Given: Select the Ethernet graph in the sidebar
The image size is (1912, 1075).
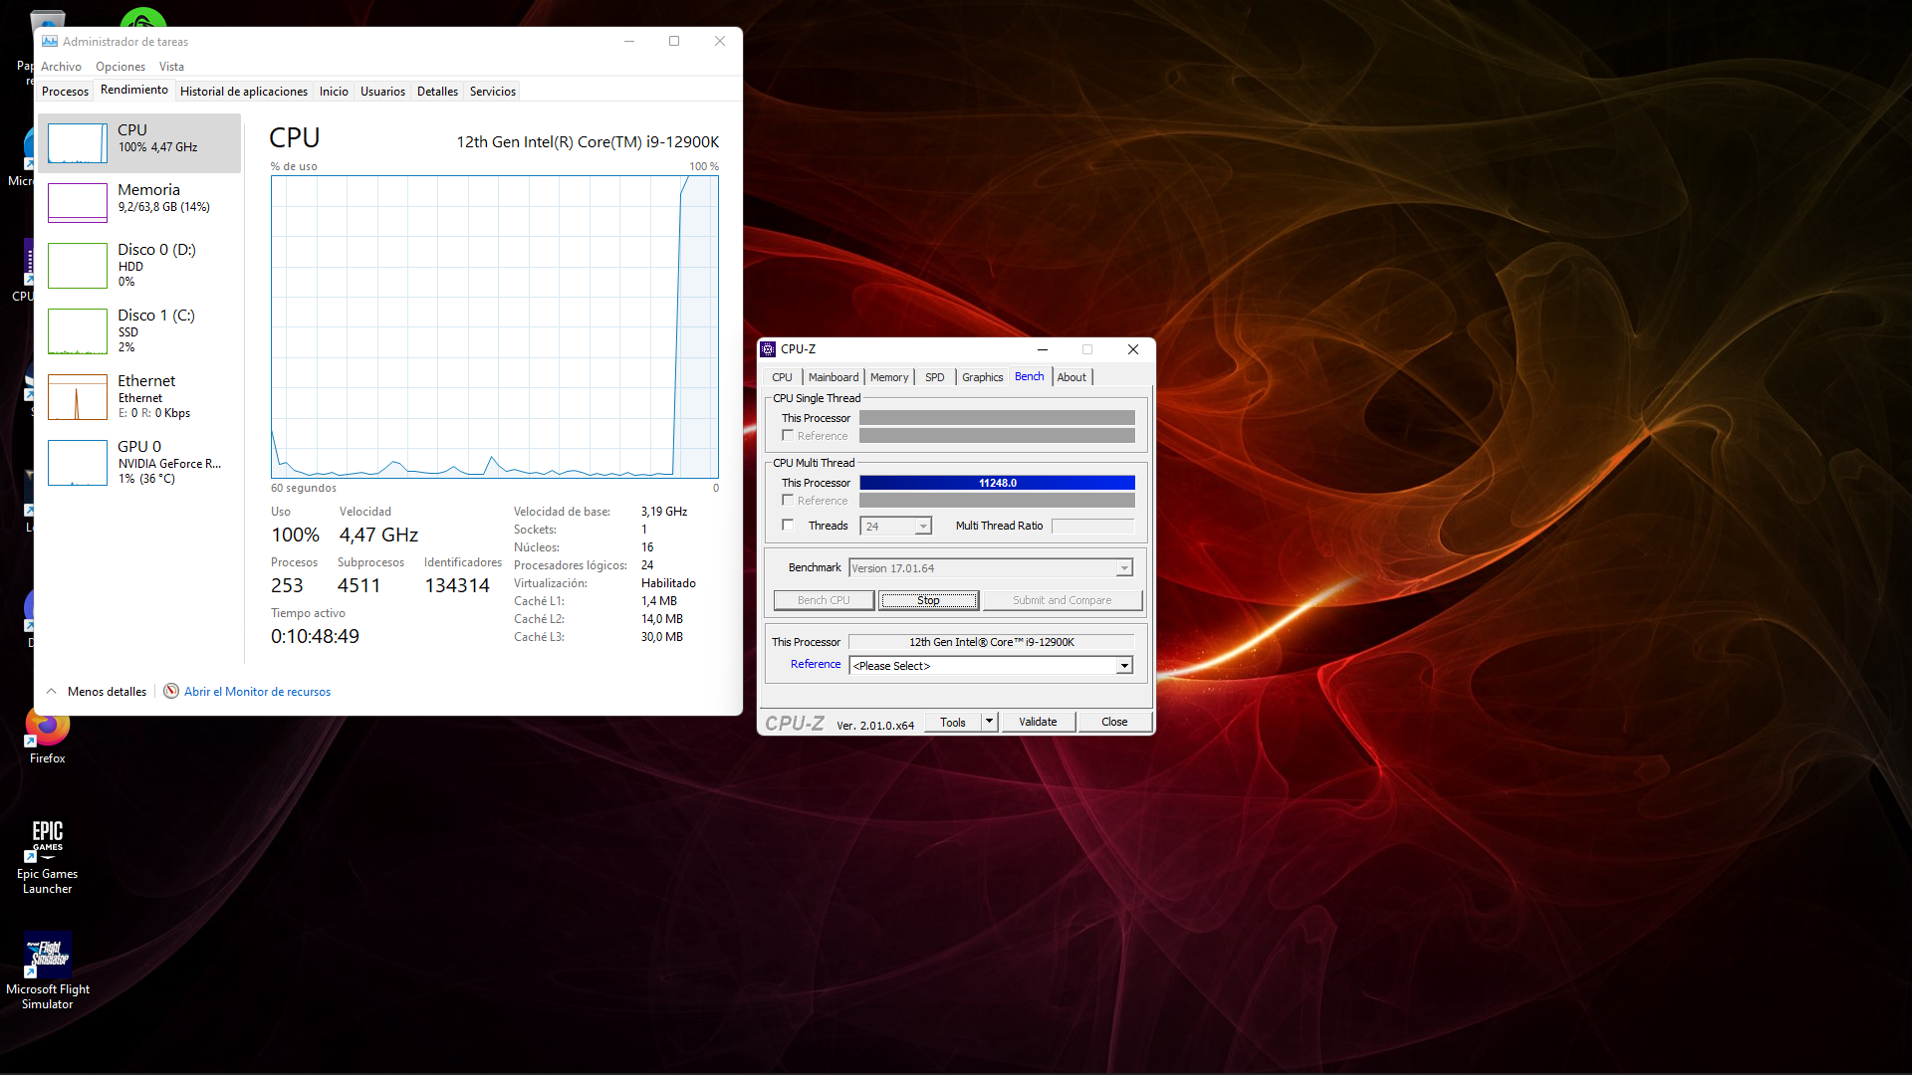Looking at the screenshot, I should (x=78, y=397).
